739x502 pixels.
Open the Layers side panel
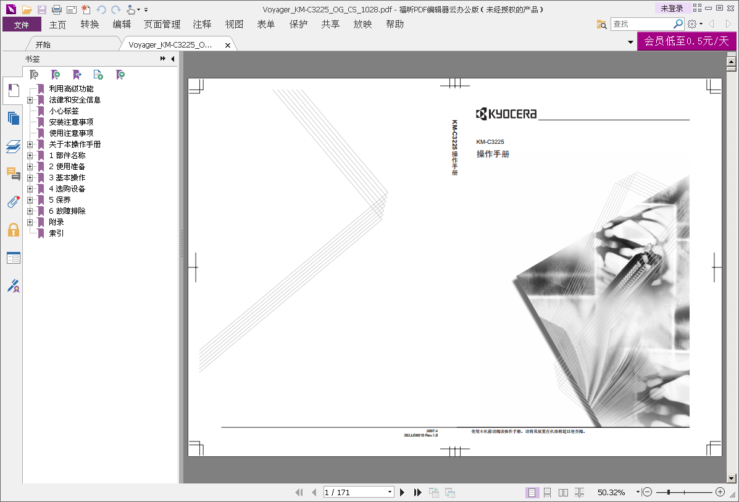coord(13,146)
